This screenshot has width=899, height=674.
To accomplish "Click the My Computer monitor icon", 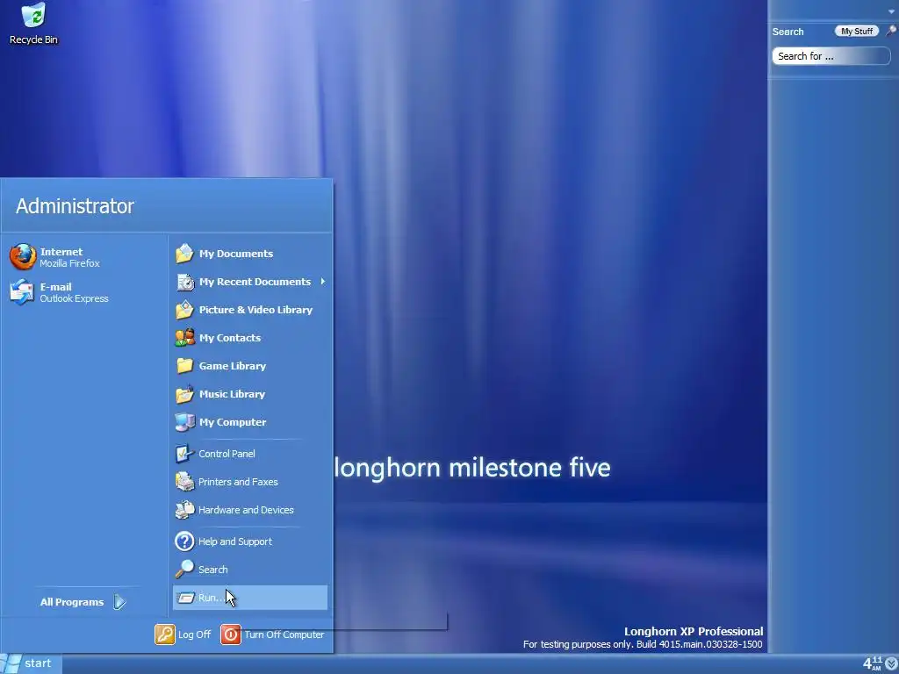I will click(184, 422).
